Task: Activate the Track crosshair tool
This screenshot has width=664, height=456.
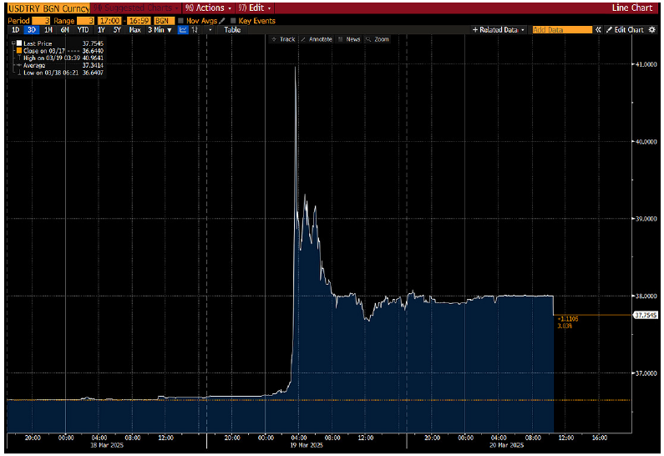Action: 284,39
